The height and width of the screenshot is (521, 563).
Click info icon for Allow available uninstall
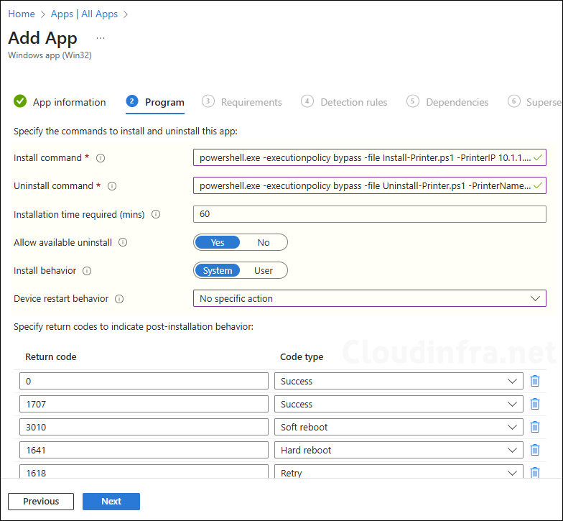tap(123, 243)
